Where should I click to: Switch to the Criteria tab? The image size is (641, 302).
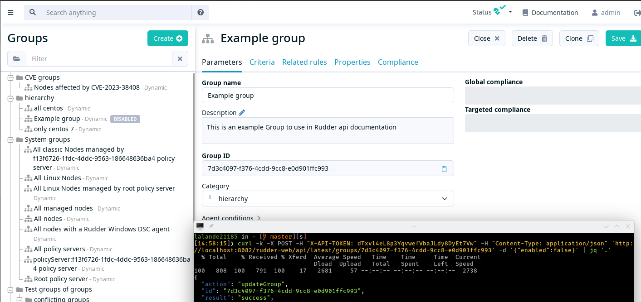(262, 62)
